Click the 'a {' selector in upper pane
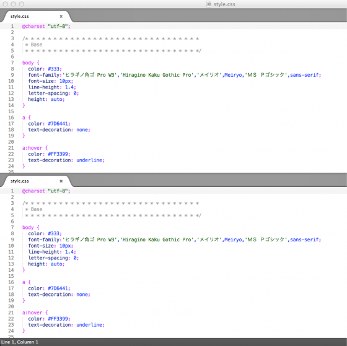 point(26,118)
